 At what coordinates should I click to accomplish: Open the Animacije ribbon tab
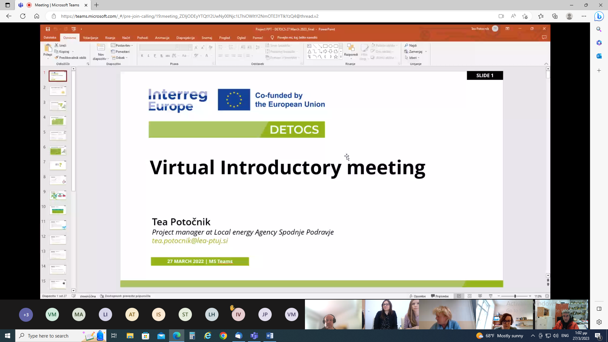pos(162,38)
